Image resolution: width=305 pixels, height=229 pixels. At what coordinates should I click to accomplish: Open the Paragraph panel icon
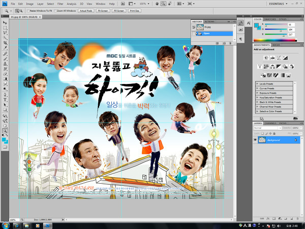pyautogui.click(x=240, y=39)
